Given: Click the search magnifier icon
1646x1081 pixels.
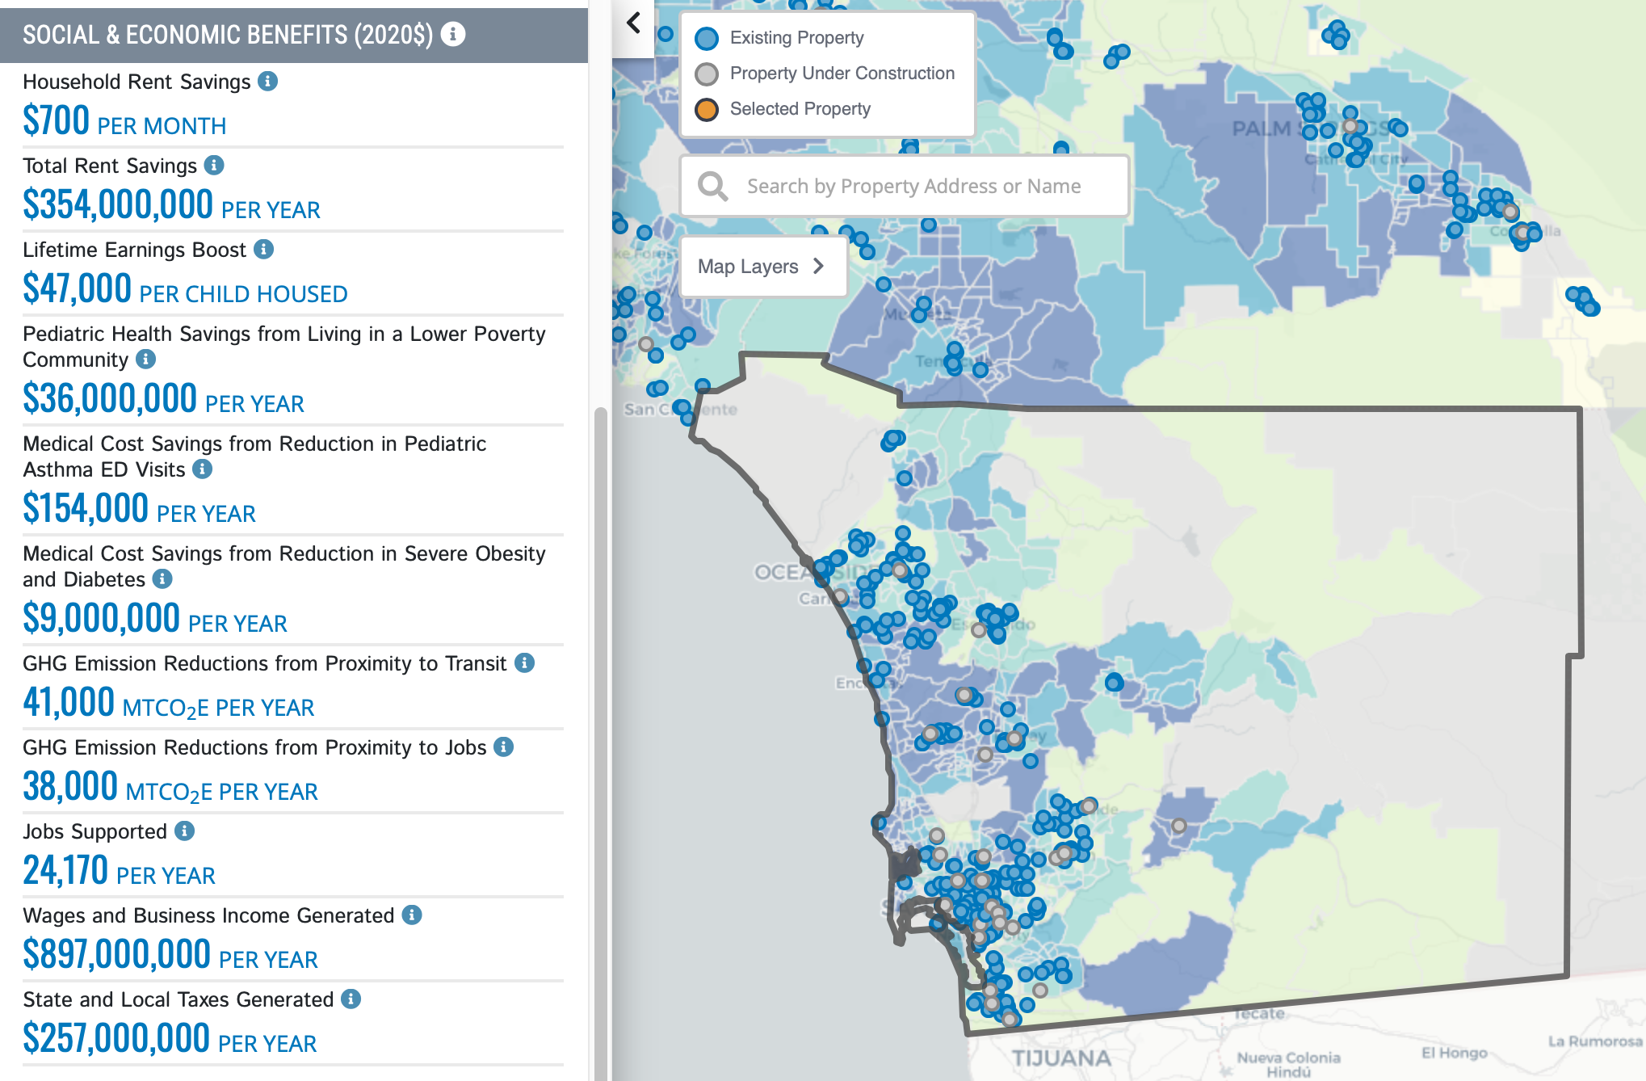Looking at the screenshot, I should (x=712, y=186).
